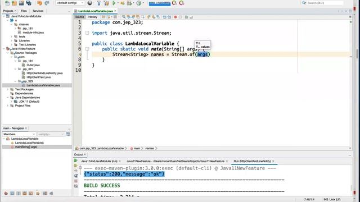Open the Members dropdown in Navigator
This screenshot has height=202, width=360.
(x=19, y=134)
